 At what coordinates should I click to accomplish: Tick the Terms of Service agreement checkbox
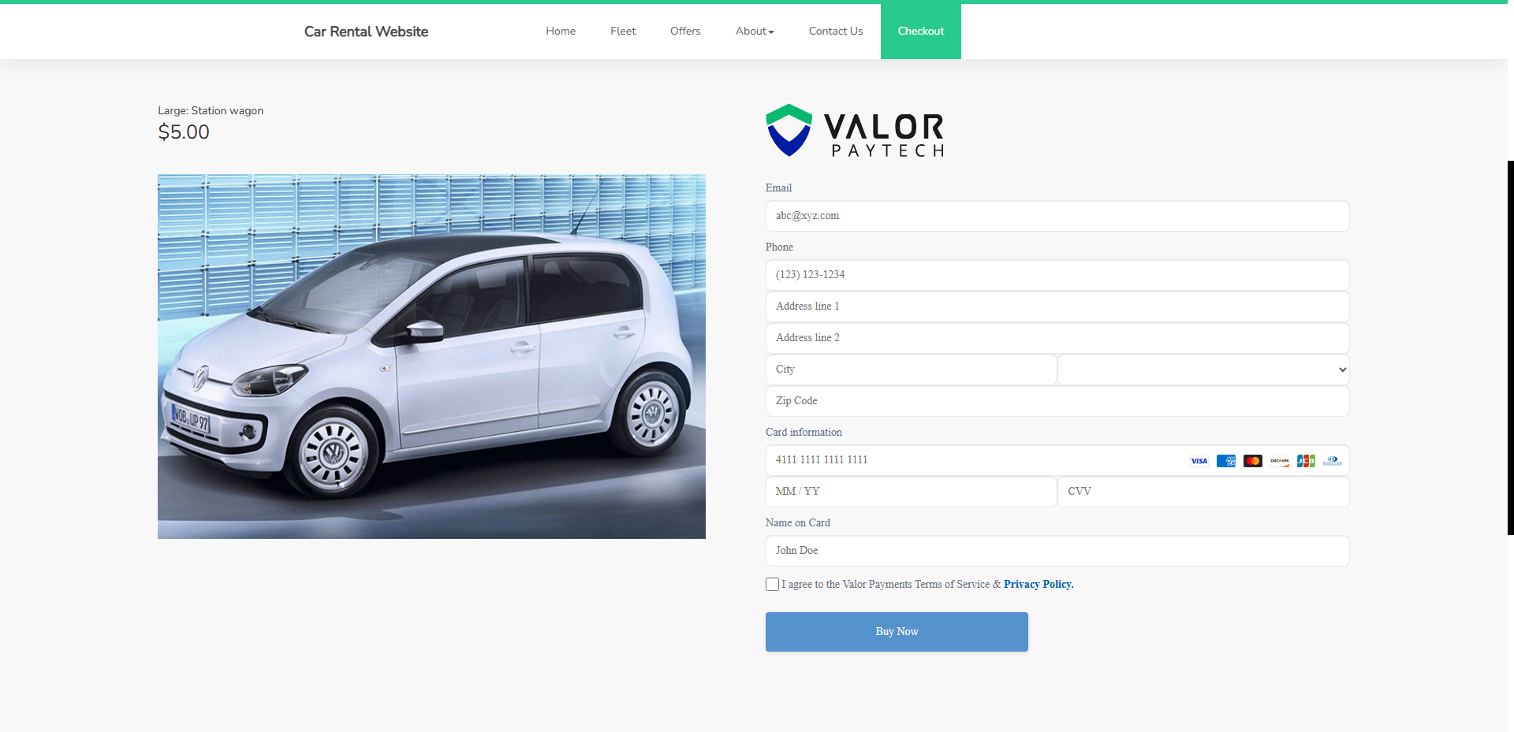tap(772, 584)
